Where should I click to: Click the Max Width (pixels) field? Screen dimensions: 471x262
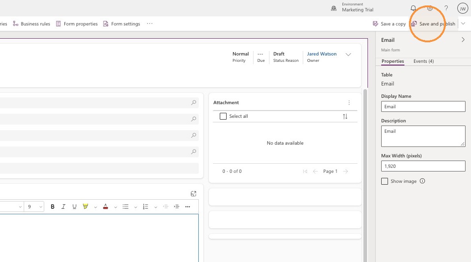tap(423, 166)
